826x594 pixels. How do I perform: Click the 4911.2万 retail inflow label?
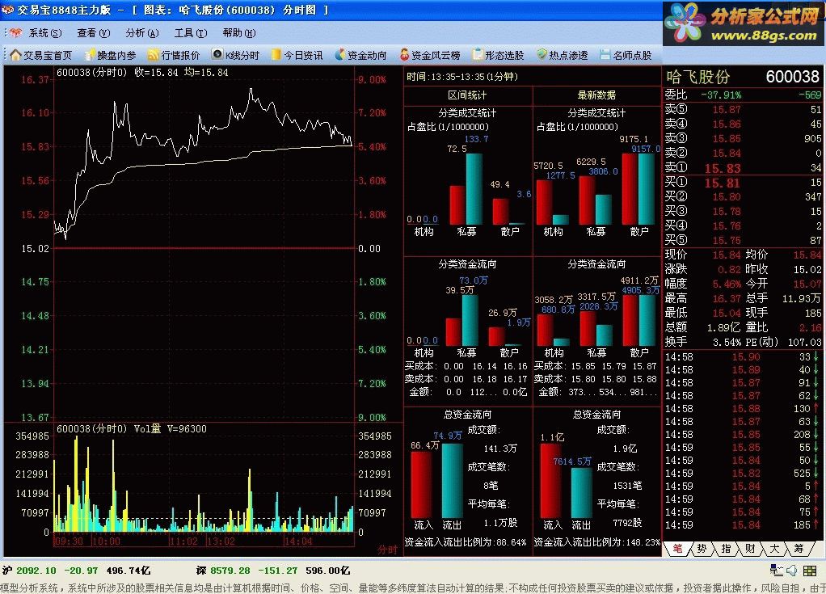[639, 280]
